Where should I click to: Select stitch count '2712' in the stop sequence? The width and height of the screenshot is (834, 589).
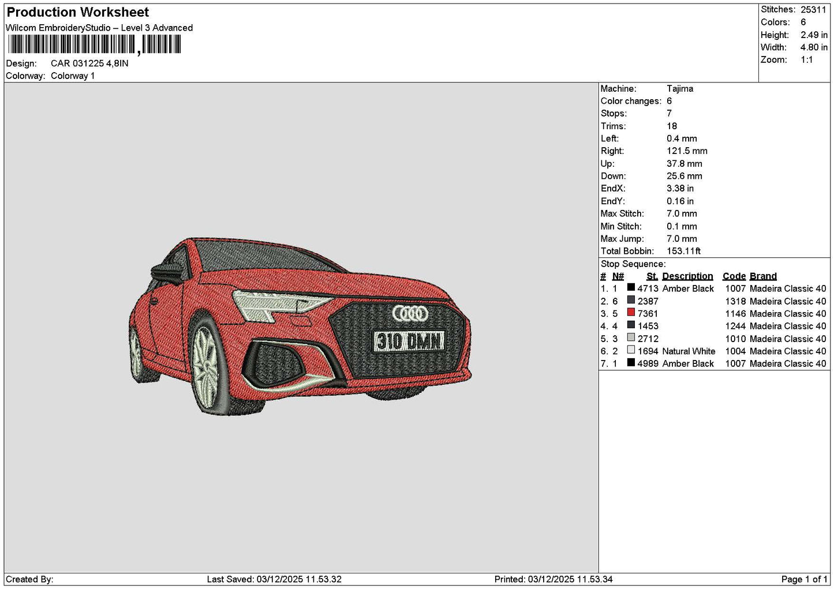click(x=648, y=339)
